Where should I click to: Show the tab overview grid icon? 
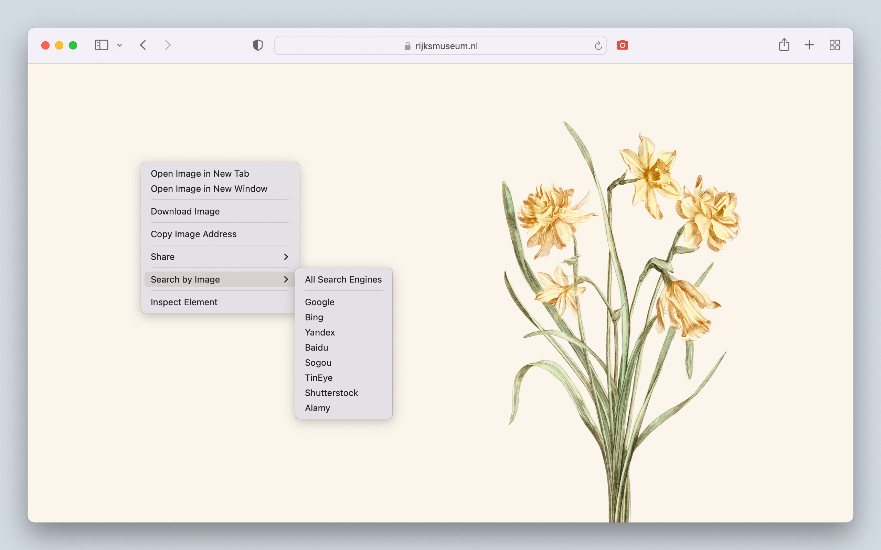[x=835, y=45]
